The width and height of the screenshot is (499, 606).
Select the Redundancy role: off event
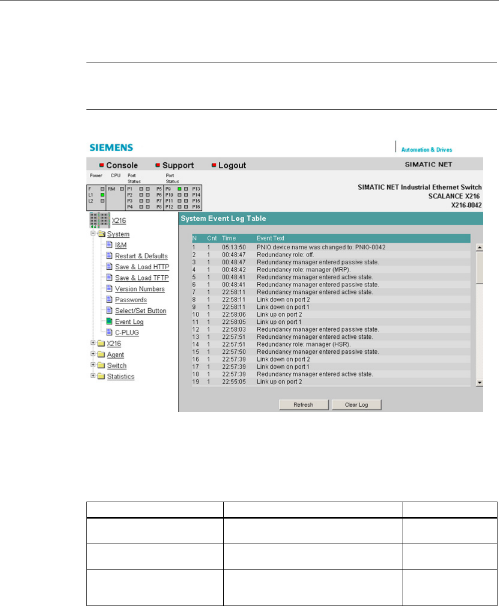(331, 254)
